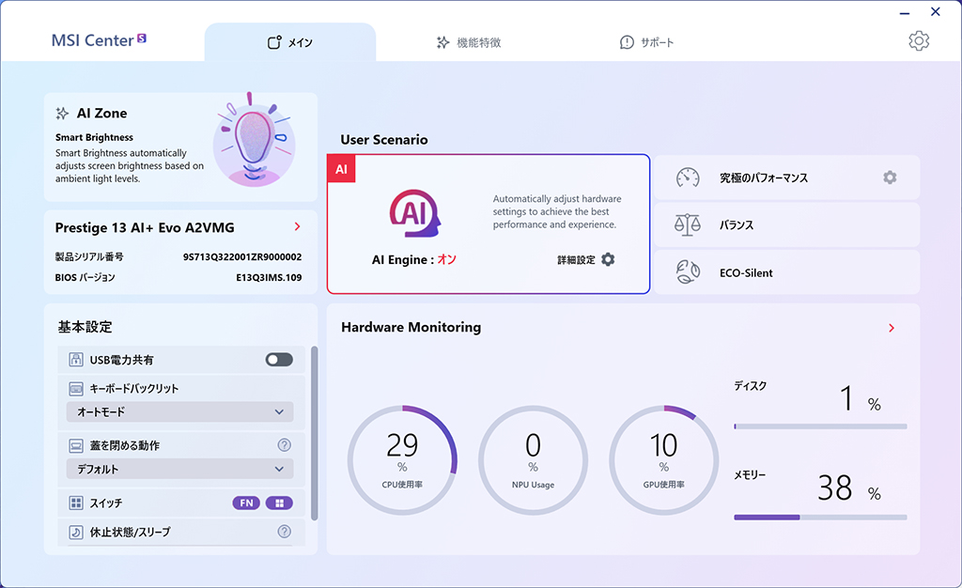Toggle AI Engine オン status
The image size is (962, 588).
tap(447, 259)
